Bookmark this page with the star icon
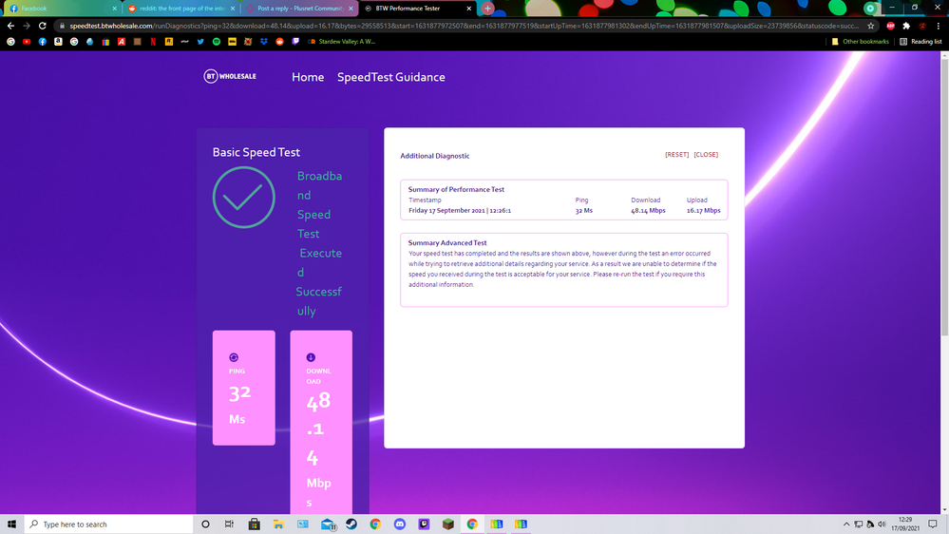The image size is (949, 534). click(x=871, y=26)
